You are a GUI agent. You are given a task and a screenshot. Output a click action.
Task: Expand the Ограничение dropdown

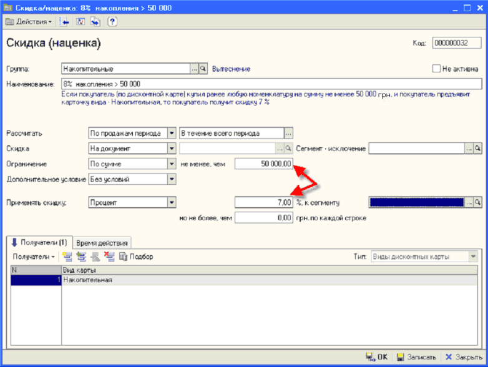click(171, 164)
